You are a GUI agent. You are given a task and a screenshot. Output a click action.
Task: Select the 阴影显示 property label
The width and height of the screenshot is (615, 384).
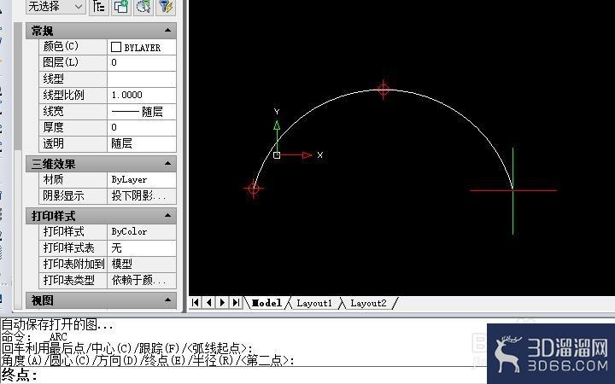click(x=63, y=195)
